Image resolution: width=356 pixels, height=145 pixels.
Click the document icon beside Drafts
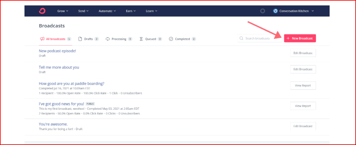click(80, 39)
